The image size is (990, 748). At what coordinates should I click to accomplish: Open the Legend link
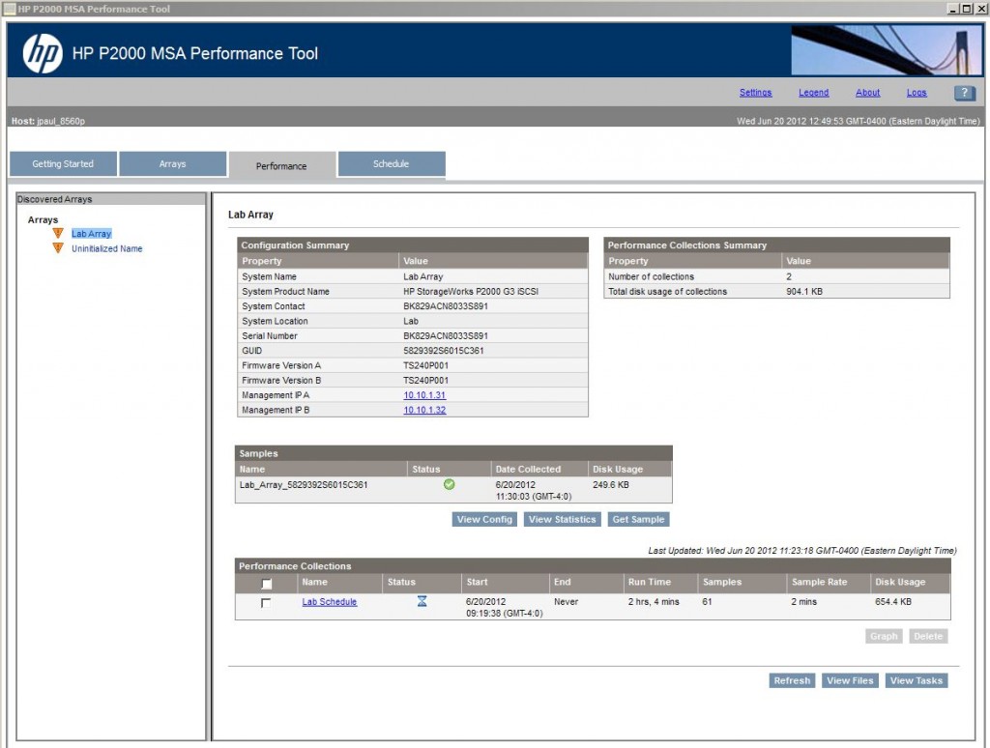coord(813,93)
